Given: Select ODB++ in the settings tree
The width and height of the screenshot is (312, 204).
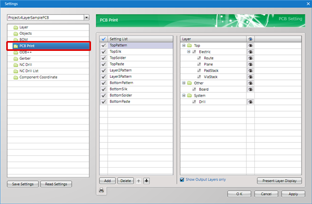Looking at the screenshot, I should point(25,52).
